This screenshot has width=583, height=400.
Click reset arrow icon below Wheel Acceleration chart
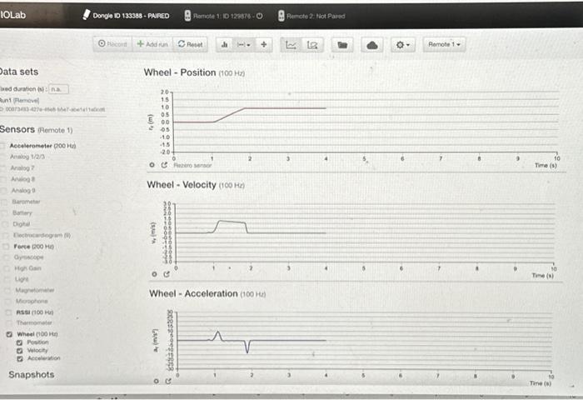168,381
